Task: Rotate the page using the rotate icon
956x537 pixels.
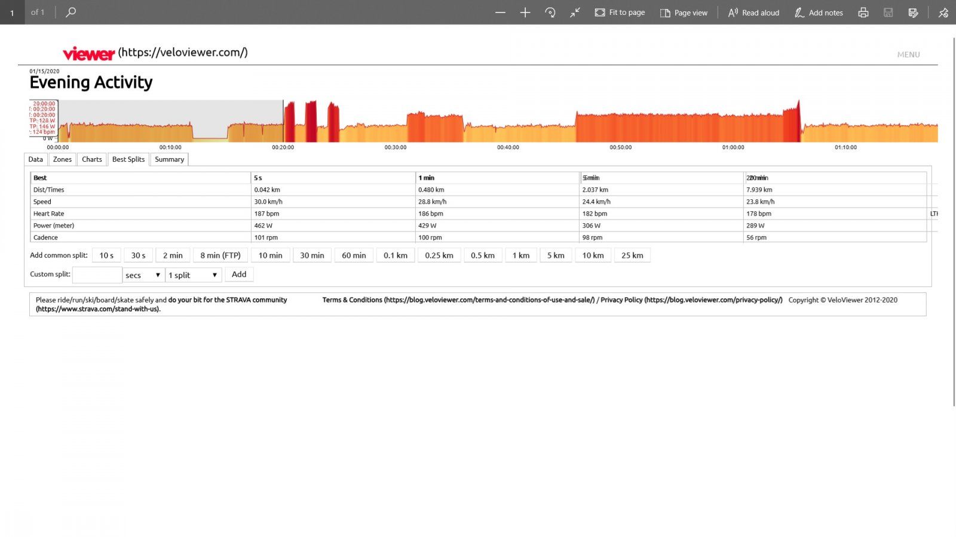Action: 550,13
